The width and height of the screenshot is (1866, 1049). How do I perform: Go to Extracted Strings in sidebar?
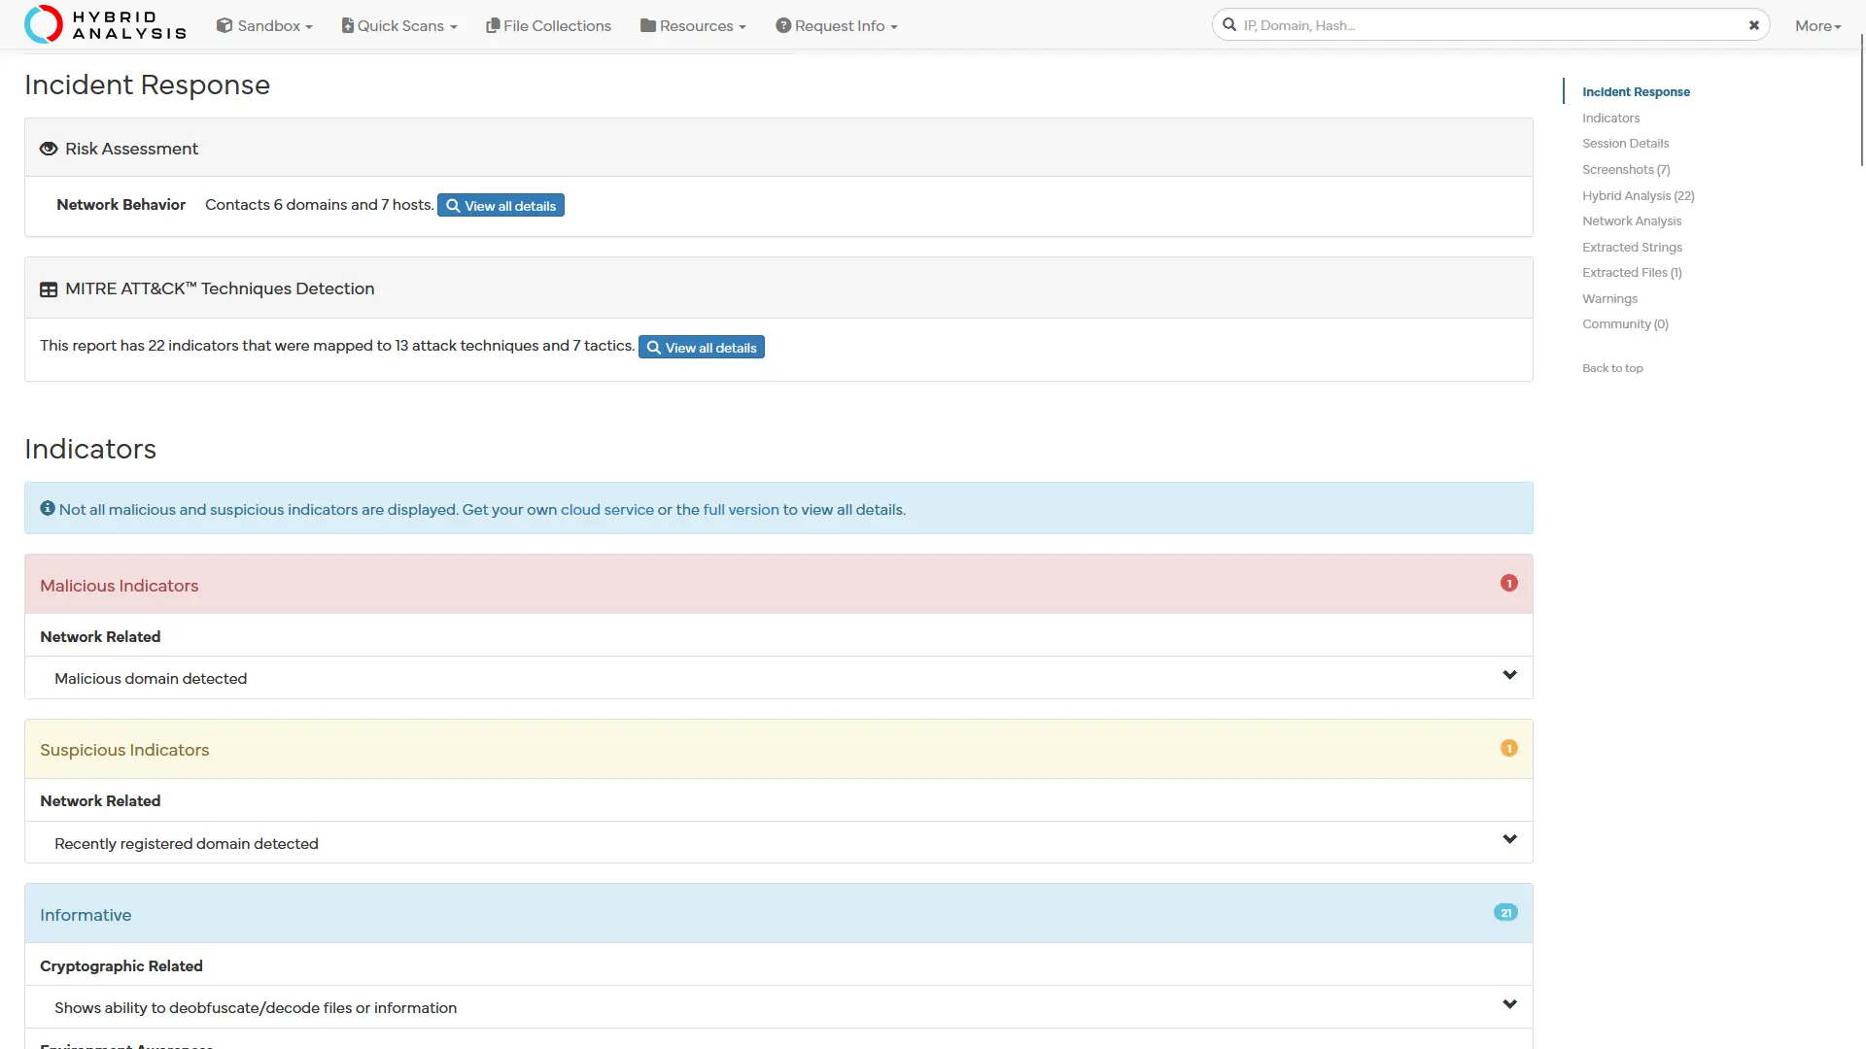(1632, 248)
